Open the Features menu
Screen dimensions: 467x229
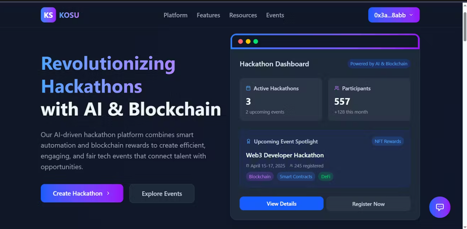coord(208,15)
